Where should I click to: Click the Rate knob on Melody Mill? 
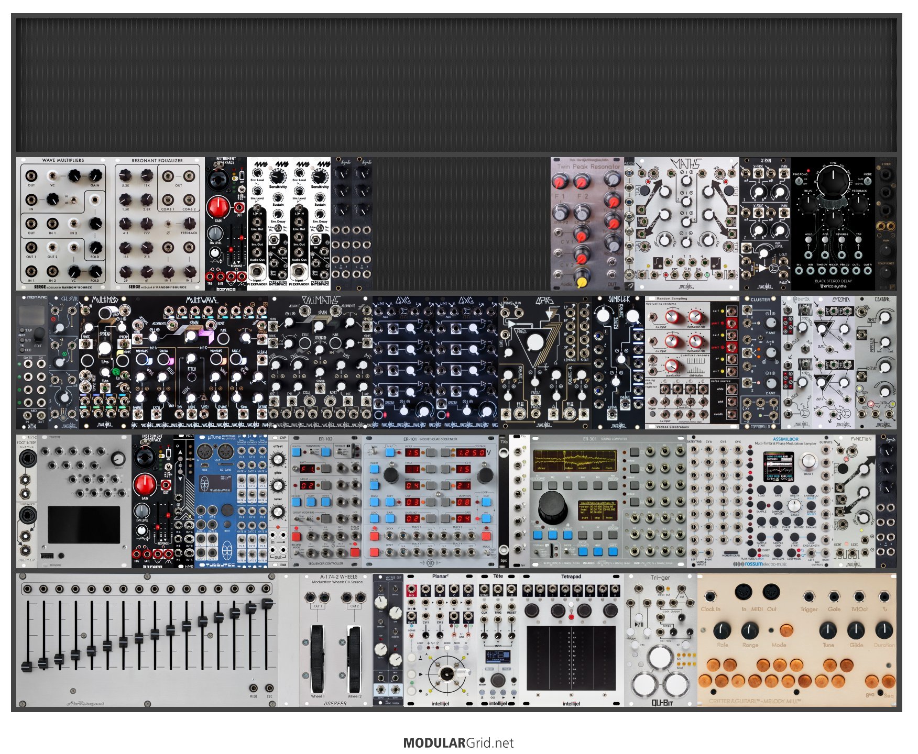tap(722, 630)
